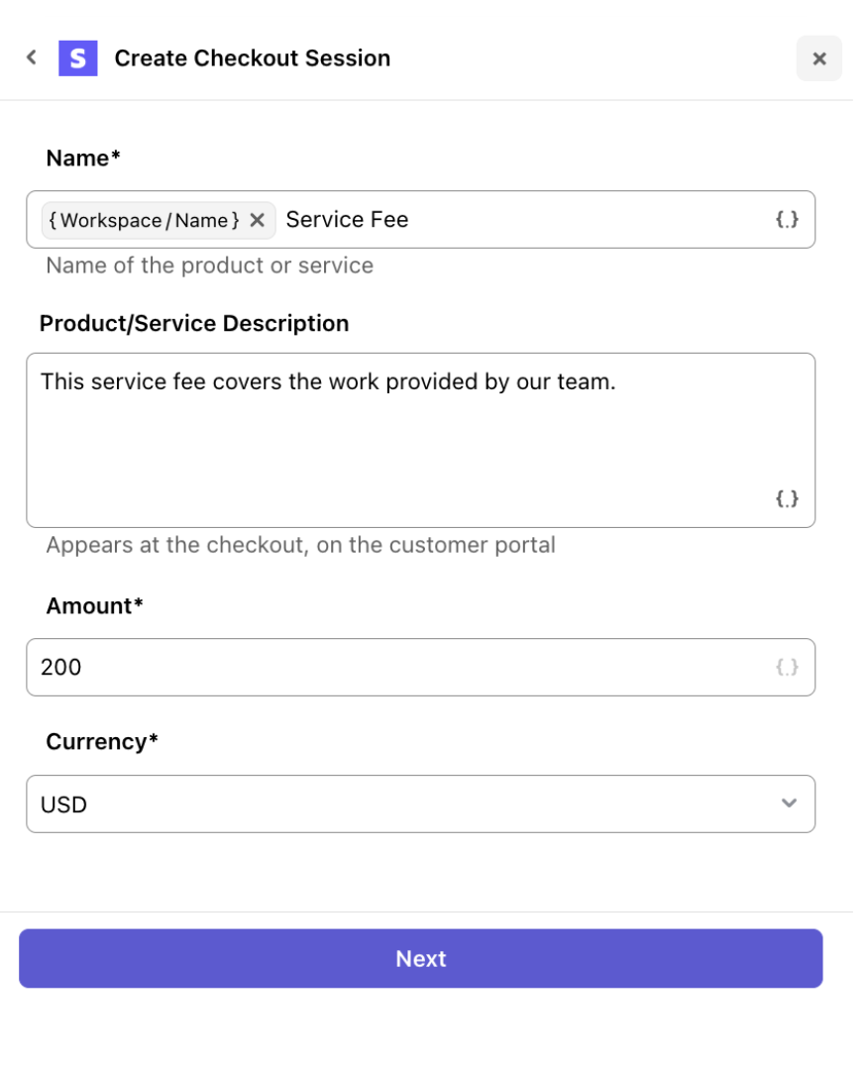Remove the Workspace/Name variable tag
868x1068 pixels.
tap(257, 220)
